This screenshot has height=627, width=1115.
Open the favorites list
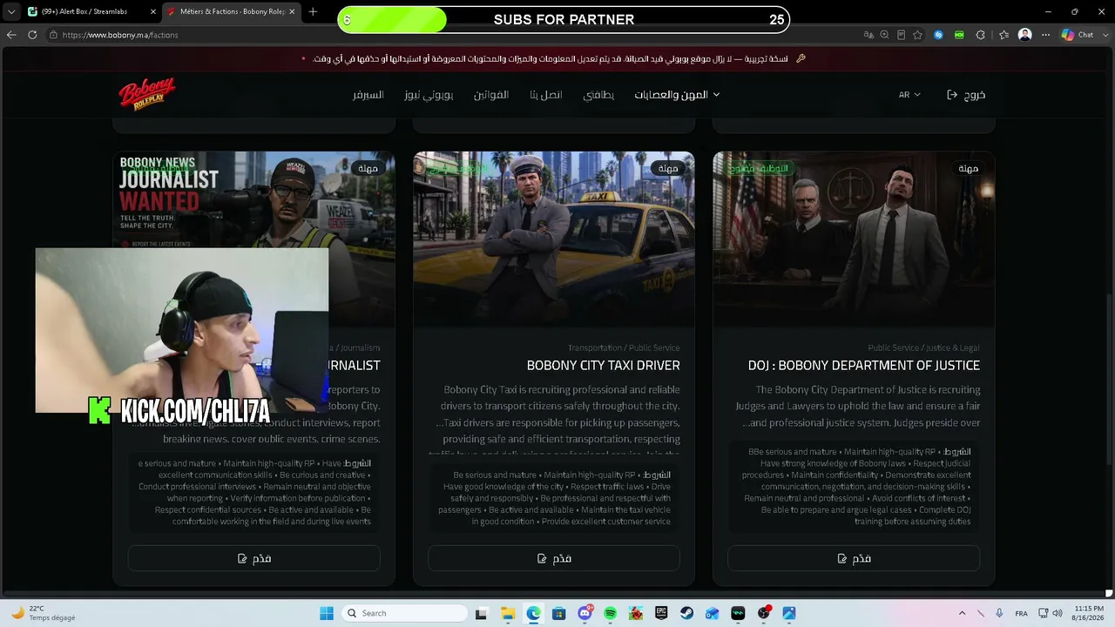point(1003,35)
